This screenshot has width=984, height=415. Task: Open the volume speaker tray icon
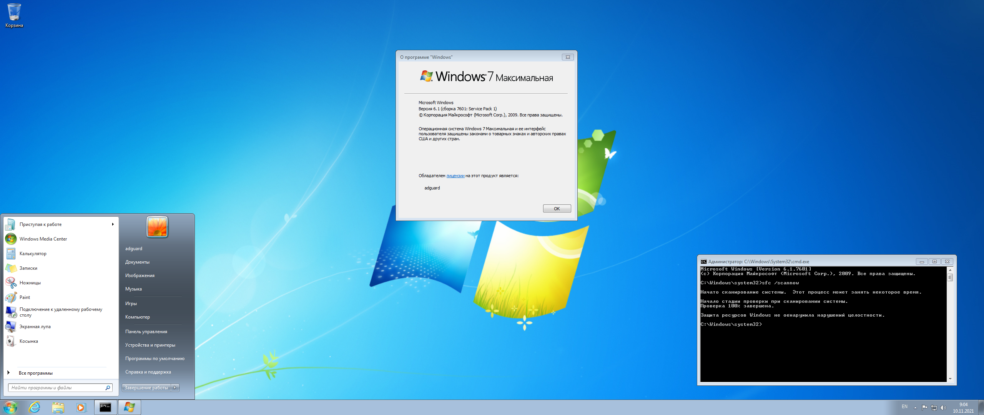click(x=943, y=407)
